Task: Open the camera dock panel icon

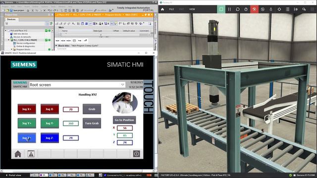Action: coord(296,9)
